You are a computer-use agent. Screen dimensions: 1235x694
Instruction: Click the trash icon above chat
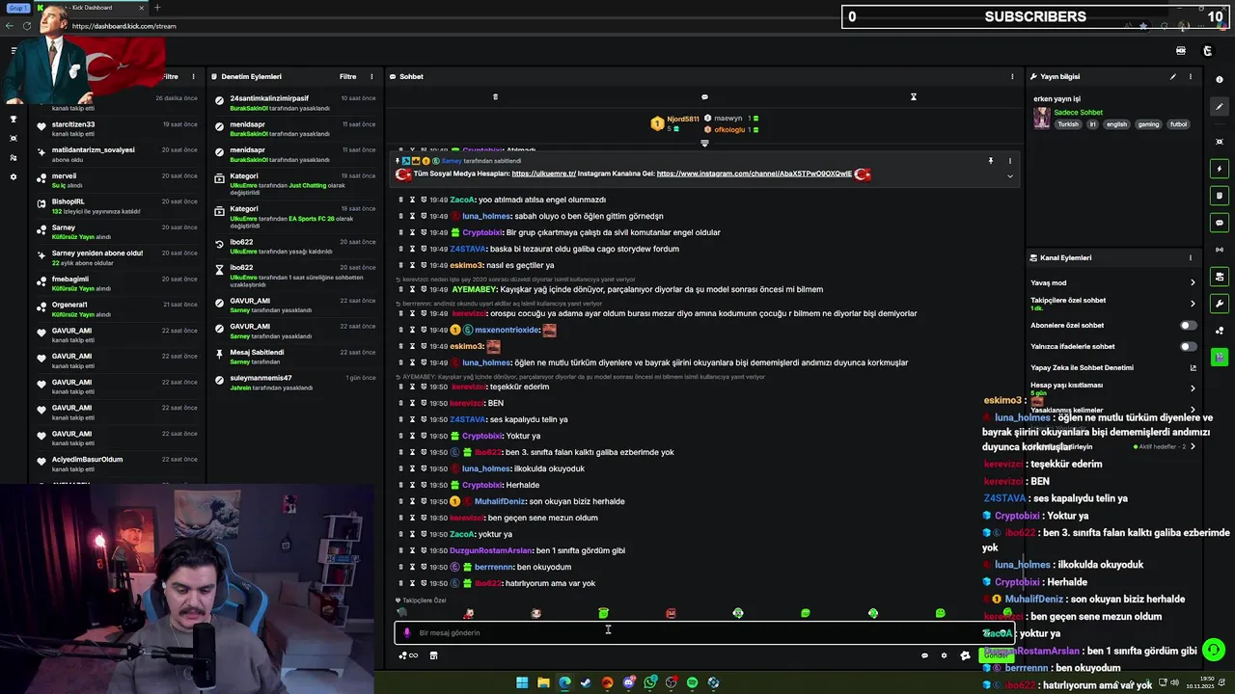click(x=495, y=96)
